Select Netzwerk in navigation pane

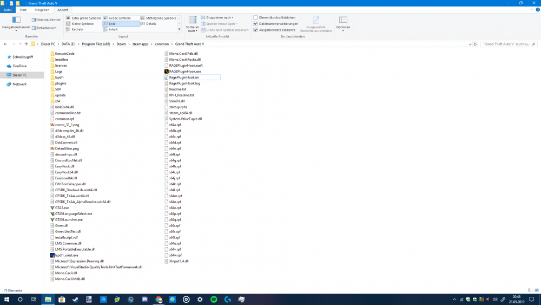pyautogui.click(x=17, y=85)
